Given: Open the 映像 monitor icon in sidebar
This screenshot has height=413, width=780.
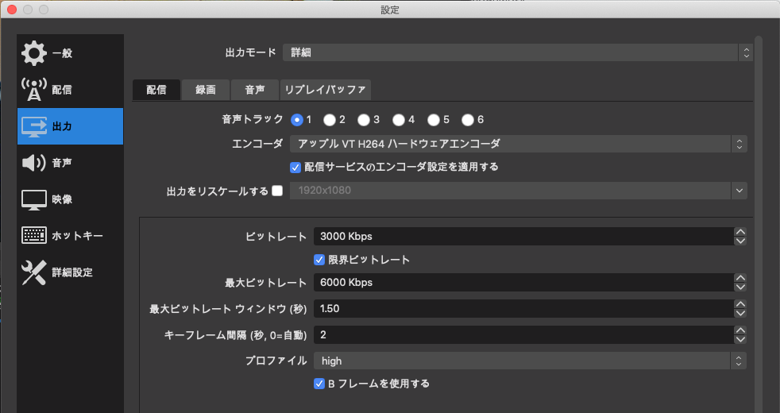Looking at the screenshot, I should point(34,199).
